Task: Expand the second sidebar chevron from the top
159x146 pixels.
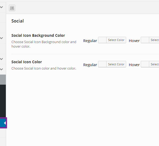Action: [2, 38]
